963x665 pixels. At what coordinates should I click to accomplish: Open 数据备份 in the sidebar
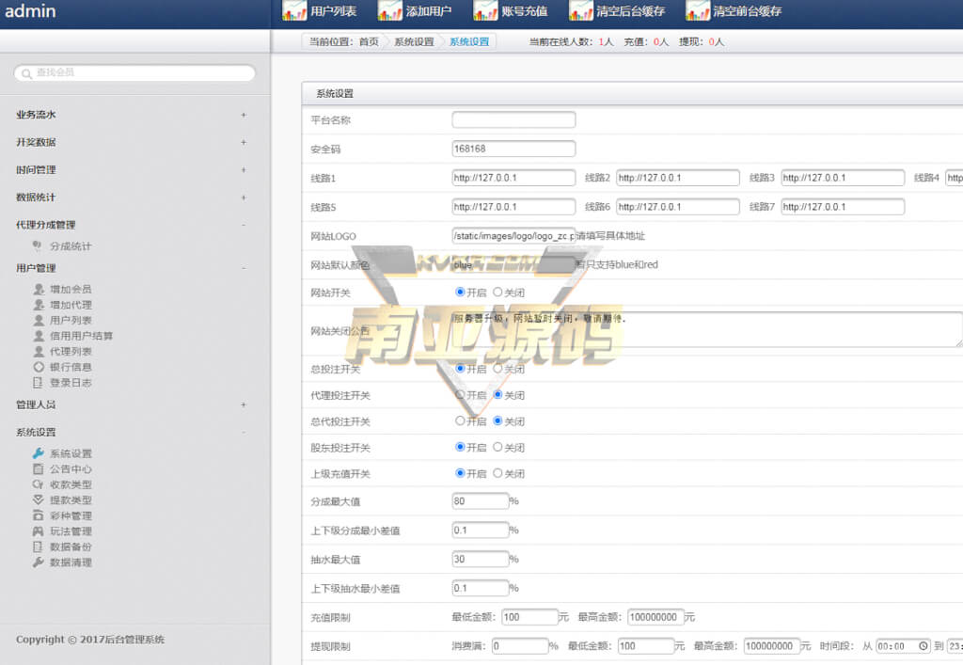point(71,546)
